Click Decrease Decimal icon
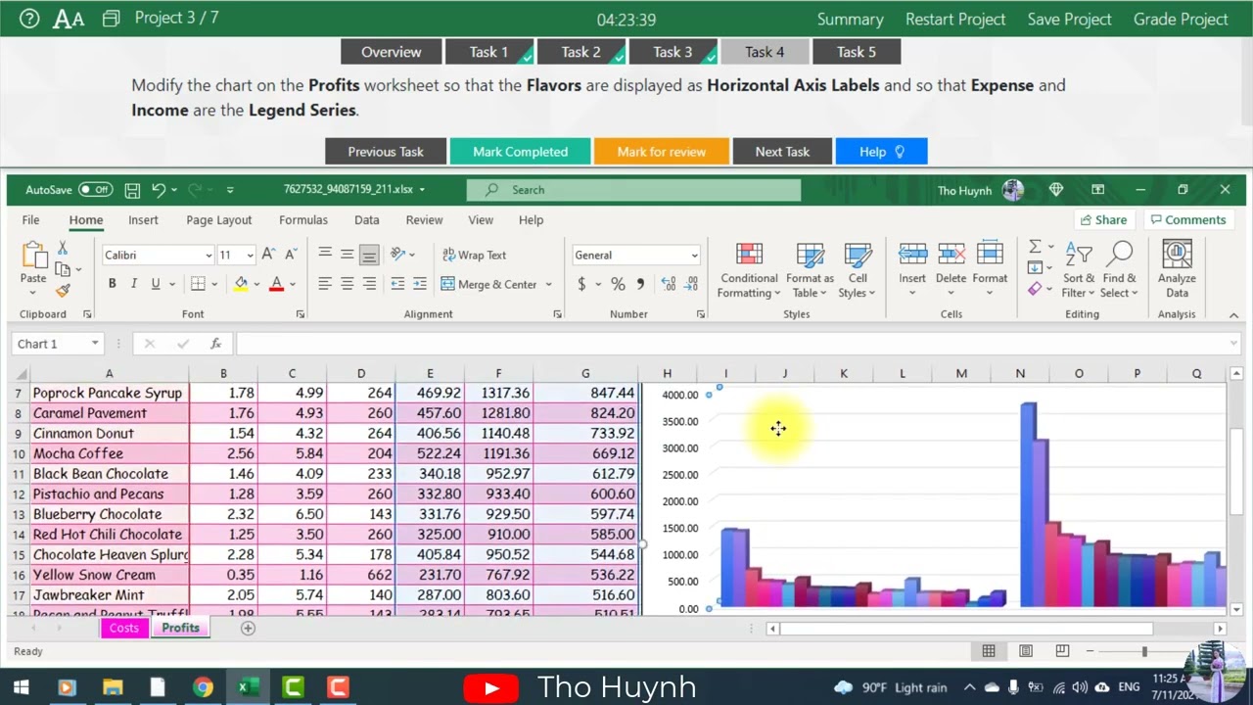 (691, 284)
